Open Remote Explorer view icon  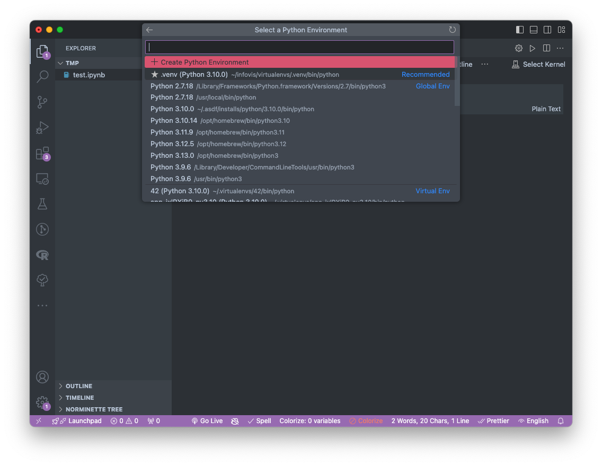click(42, 179)
